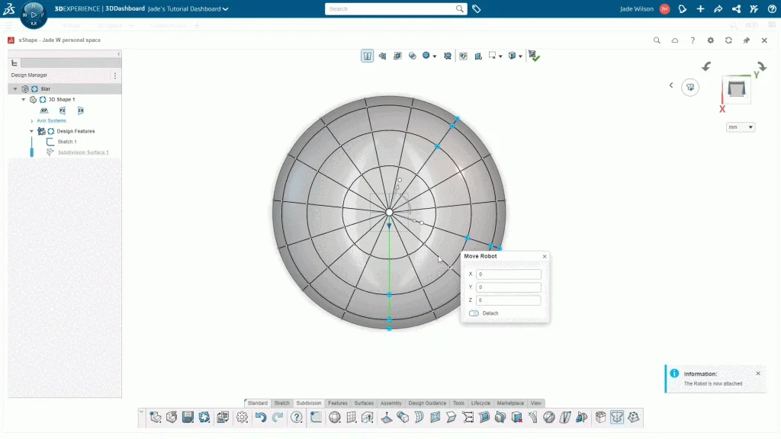Select Sketch.1 in the design tree
Image resolution: width=781 pixels, height=439 pixels.
(66, 142)
